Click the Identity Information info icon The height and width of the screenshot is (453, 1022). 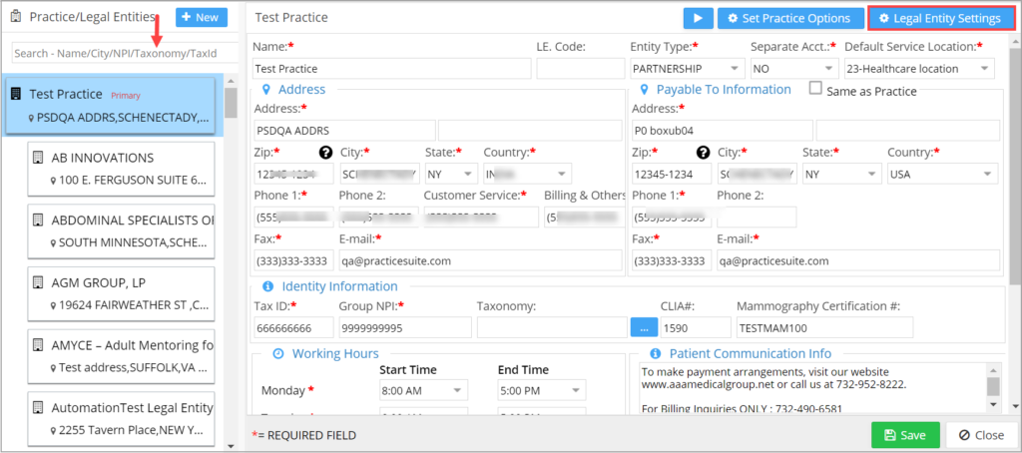point(267,286)
